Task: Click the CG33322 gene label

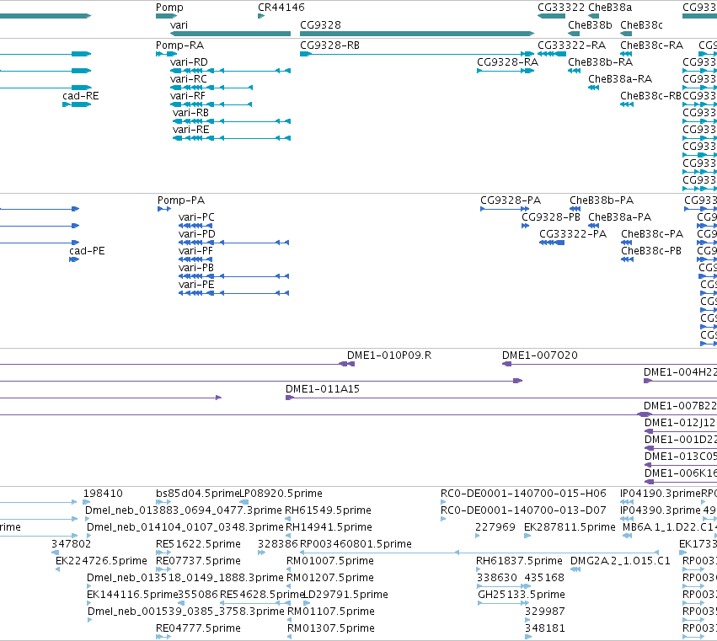Action: [x=560, y=8]
